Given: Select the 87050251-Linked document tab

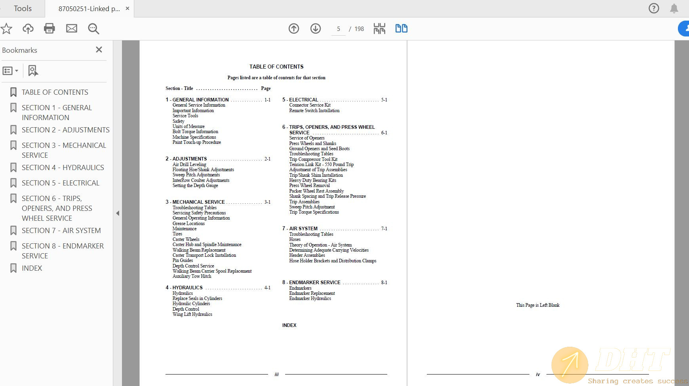Looking at the screenshot, I should coord(89,9).
